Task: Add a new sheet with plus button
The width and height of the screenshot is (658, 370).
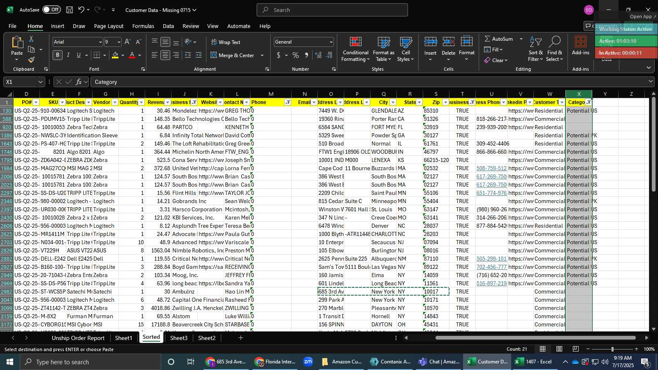Action: (241, 338)
